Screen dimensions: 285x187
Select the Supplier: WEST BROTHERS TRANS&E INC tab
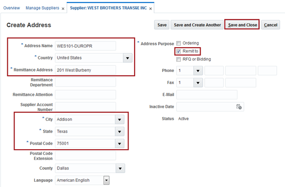(x=108, y=8)
